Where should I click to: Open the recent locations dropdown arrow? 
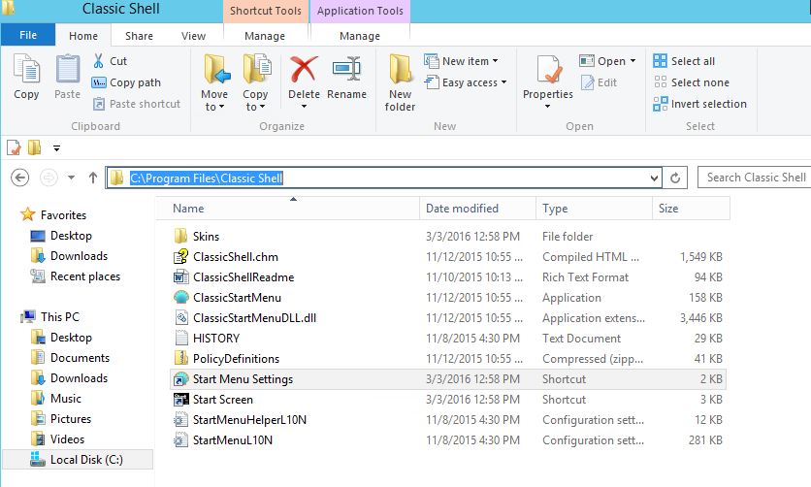point(72,178)
